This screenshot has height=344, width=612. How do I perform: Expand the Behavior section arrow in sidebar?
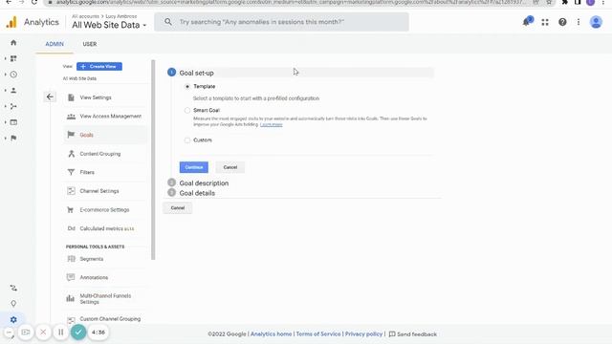[6, 122]
